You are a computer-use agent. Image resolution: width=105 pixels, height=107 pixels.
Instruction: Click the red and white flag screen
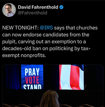[72, 77]
